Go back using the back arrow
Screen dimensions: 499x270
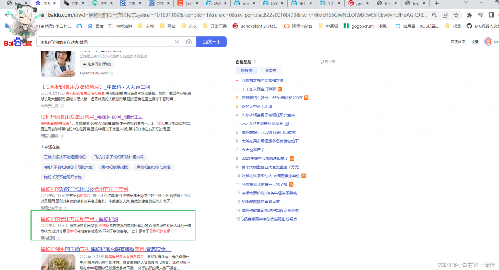(x=7, y=15)
